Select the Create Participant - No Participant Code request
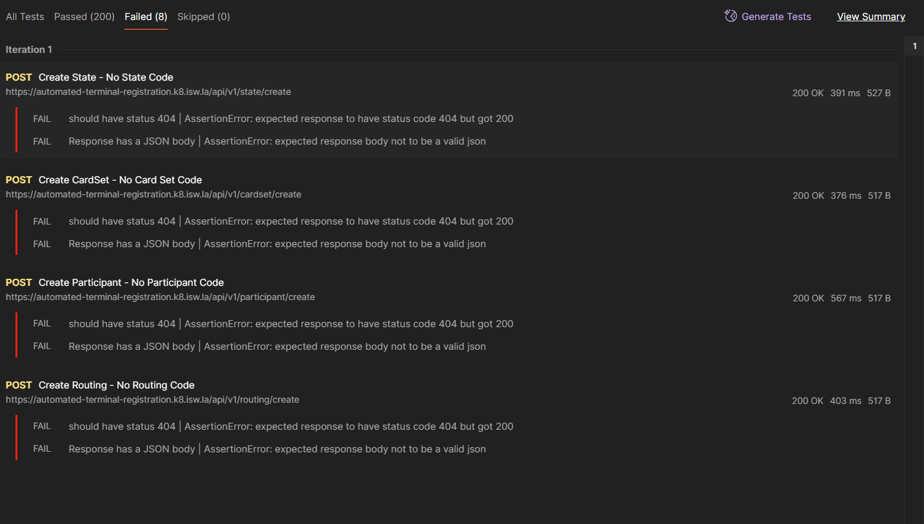The image size is (924, 524). pos(131,283)
